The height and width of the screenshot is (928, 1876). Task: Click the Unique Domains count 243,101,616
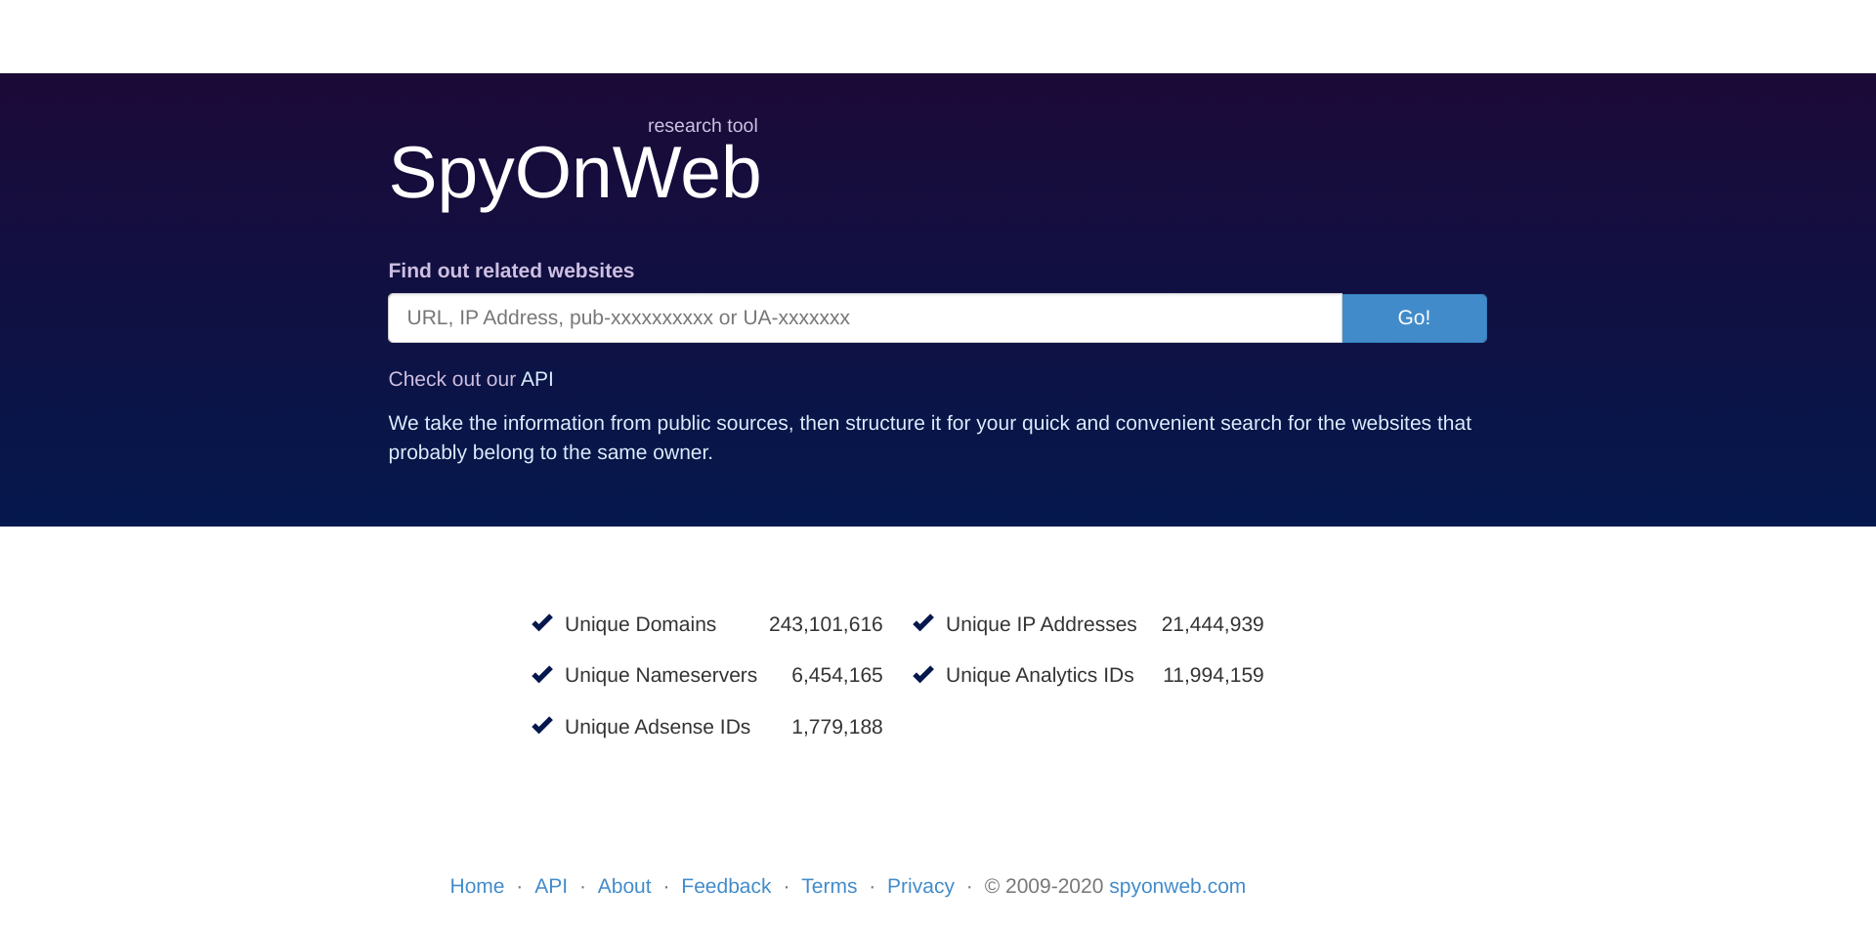(x=826, y=624)
